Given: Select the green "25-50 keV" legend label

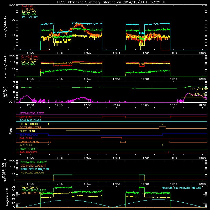Looking at the screenshot, I should tap(29, 14).
